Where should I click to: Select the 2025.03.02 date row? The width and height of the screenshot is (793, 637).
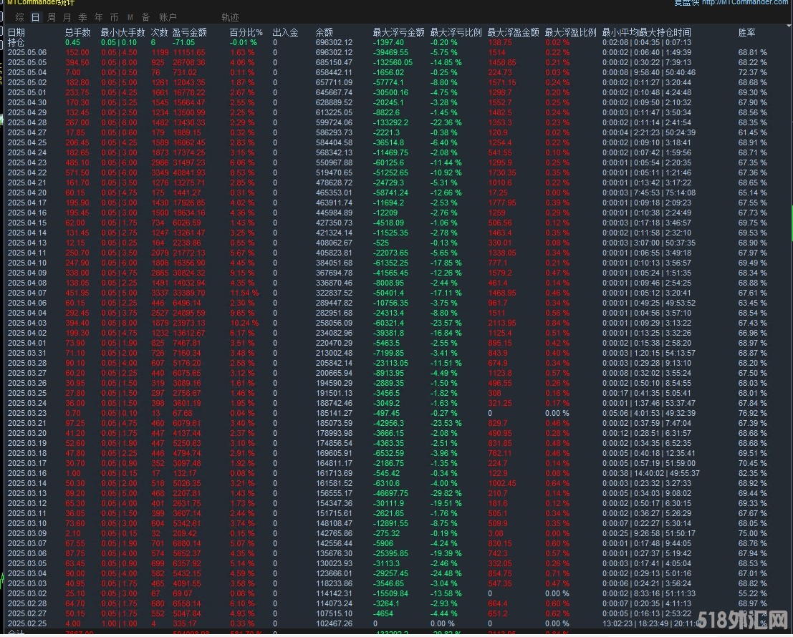tap(27, 593)
